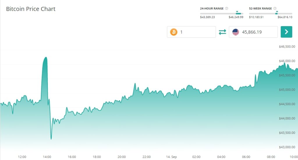Click the price spike peak near 14:00
The image size is (298, 160).
click(x=45, y=57)
